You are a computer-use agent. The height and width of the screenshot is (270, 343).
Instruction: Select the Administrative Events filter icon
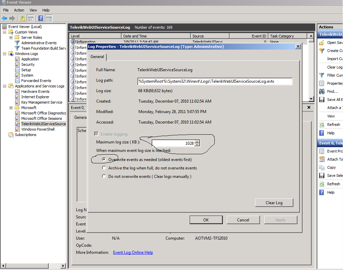[x=17, y=43]
